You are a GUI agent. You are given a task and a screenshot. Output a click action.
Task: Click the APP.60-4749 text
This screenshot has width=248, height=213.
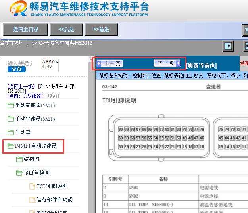[50, 64]
